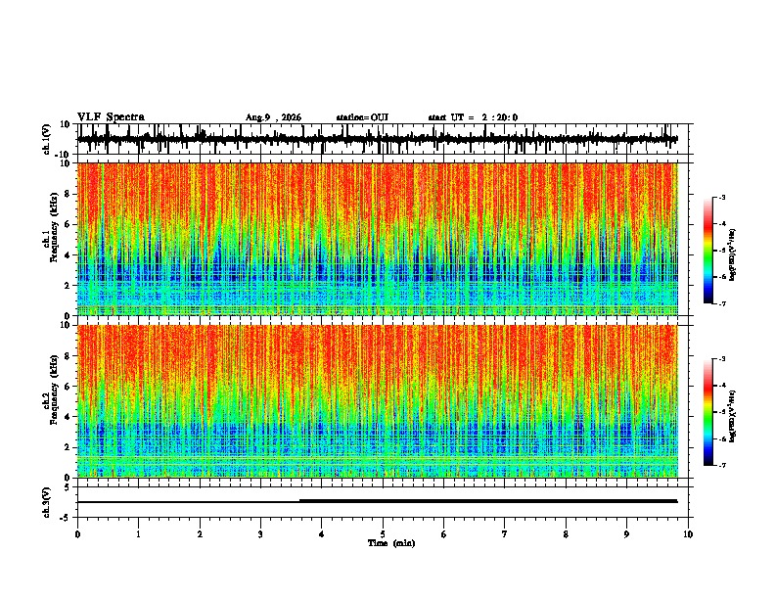Click time axis tick label "4"
The height and width of the screenshot is (599, 775).
322,534
